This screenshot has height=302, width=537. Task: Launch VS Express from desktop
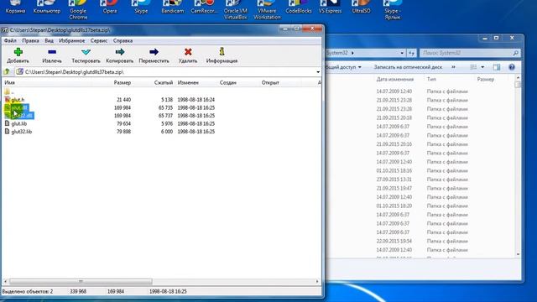pos(330,7)
